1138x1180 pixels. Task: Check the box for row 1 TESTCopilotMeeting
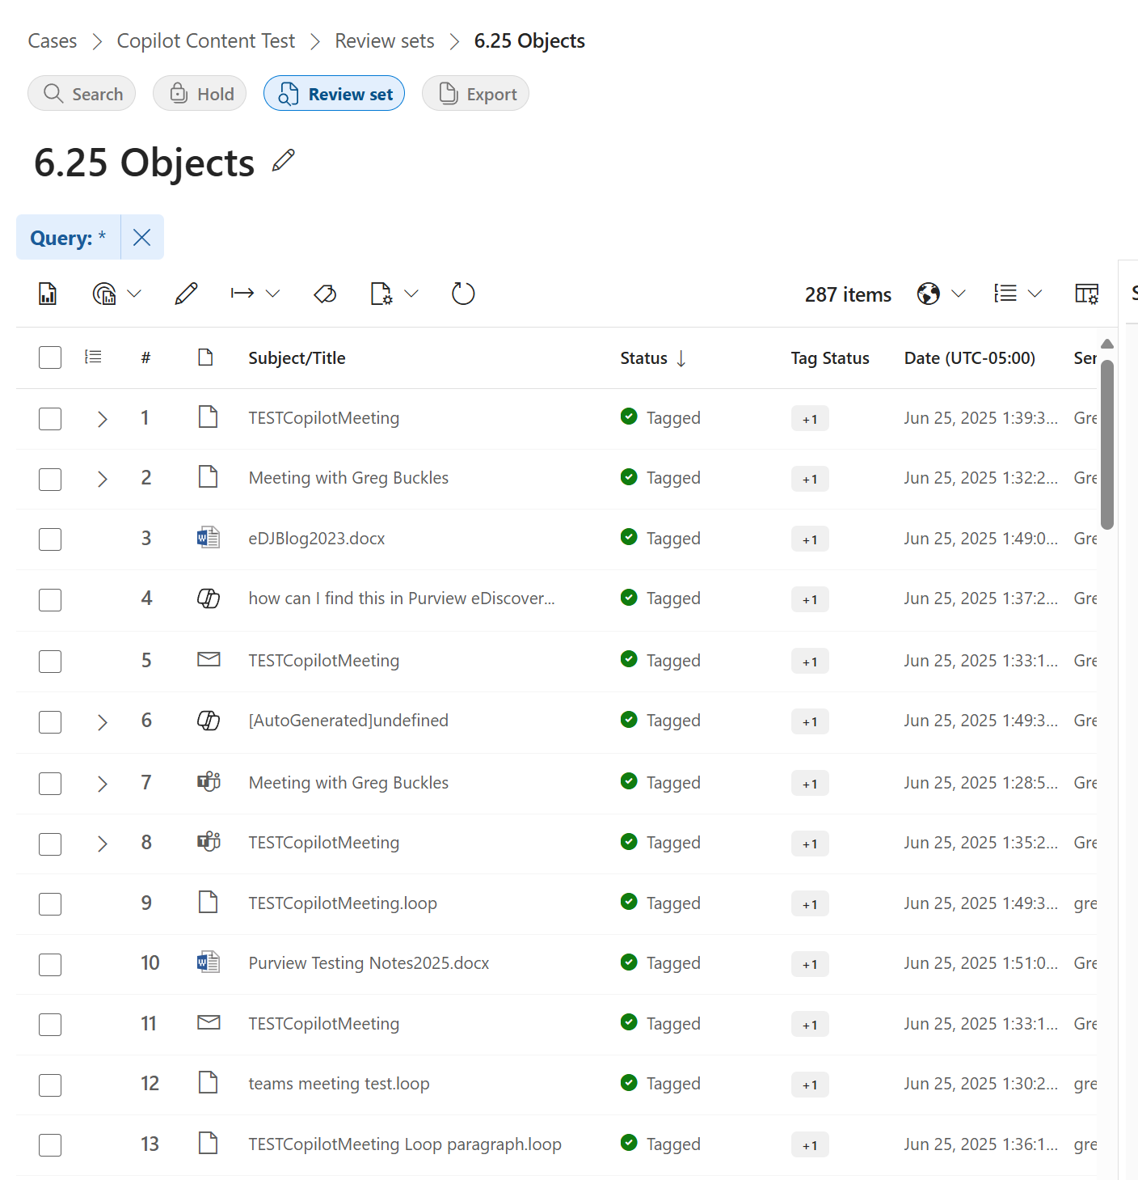(50, 419)
